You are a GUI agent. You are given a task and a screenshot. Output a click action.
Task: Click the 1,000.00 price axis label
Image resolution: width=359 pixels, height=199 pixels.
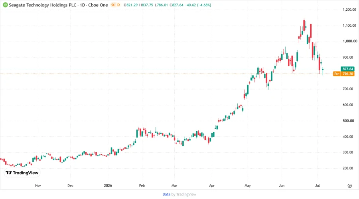(x=350, y=41)
